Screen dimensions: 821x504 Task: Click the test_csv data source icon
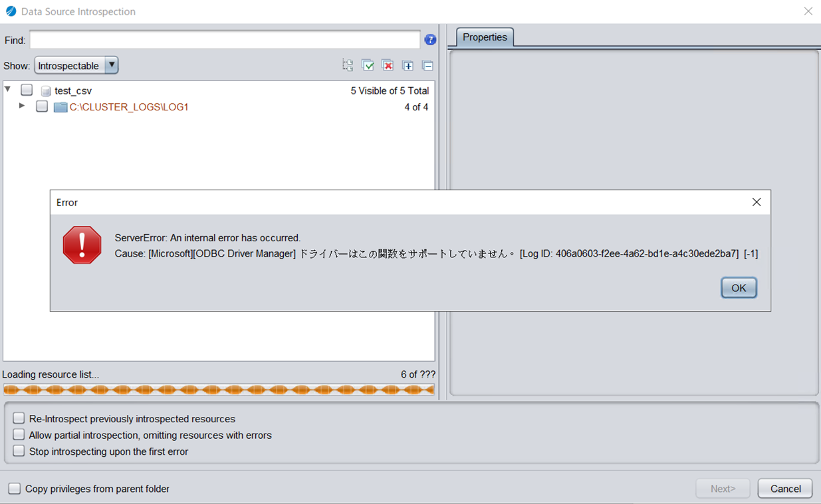[x=46, y=90]
